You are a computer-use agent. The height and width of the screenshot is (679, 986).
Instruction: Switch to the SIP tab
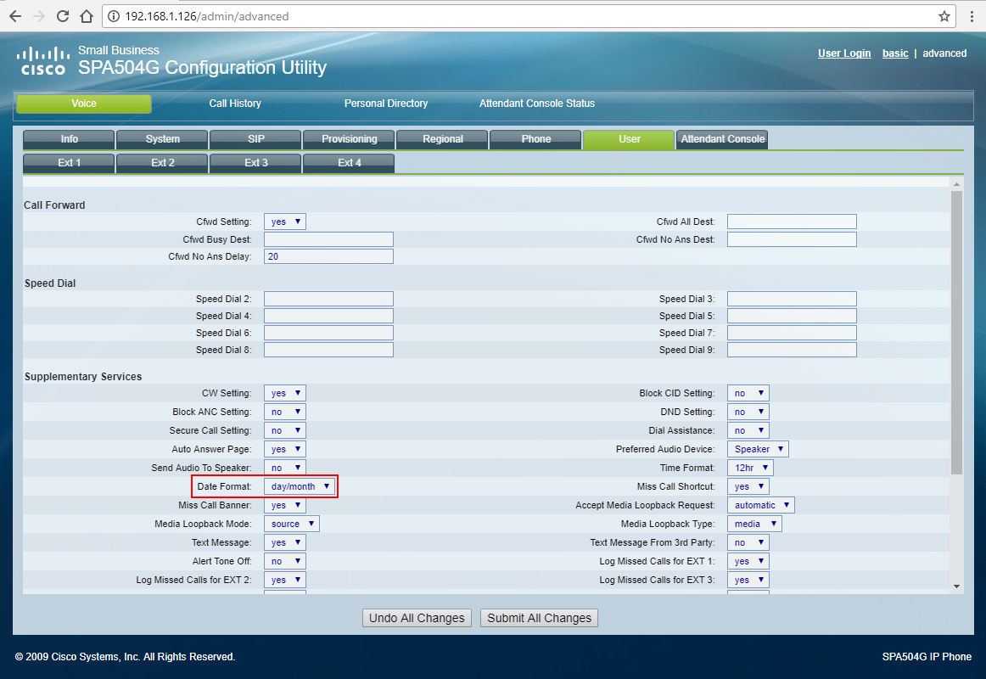tap(256, 139)
